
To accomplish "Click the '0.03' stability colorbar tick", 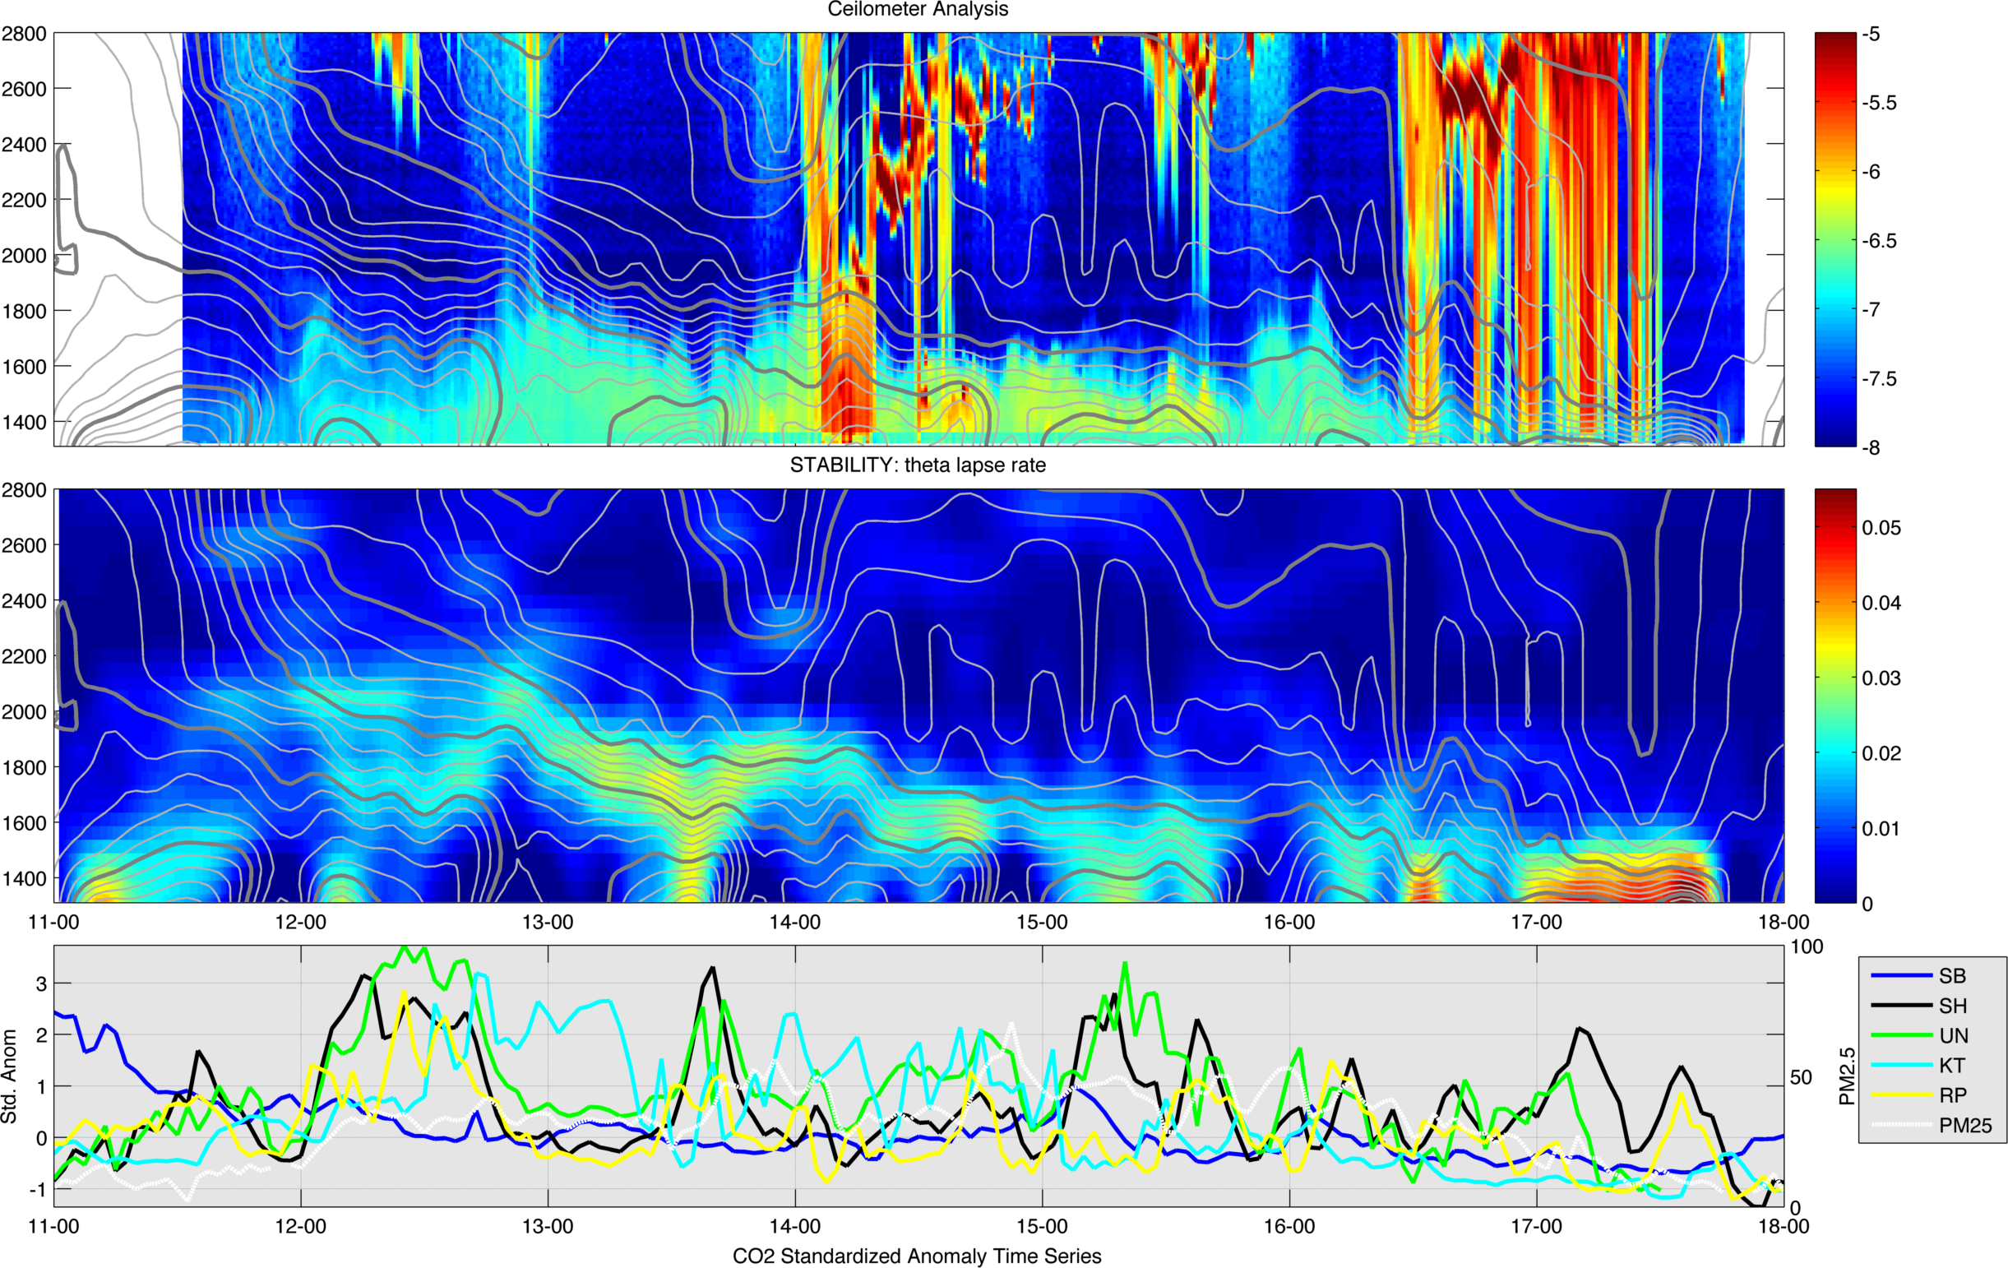I will 1881,678.
